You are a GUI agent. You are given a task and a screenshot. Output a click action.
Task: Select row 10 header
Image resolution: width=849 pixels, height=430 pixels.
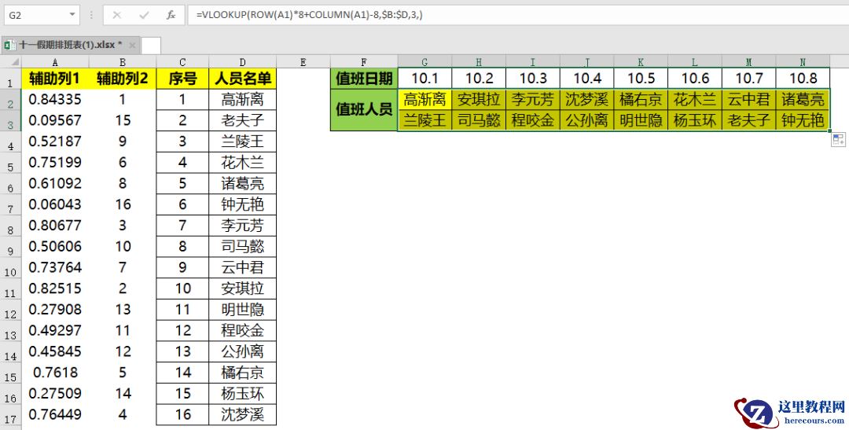[10, 267]
